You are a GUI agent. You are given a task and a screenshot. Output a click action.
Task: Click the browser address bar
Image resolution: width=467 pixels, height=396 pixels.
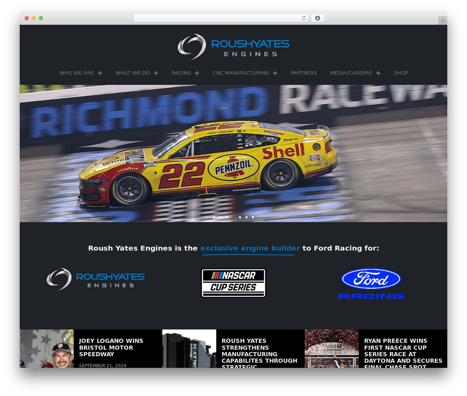point(221,18)
